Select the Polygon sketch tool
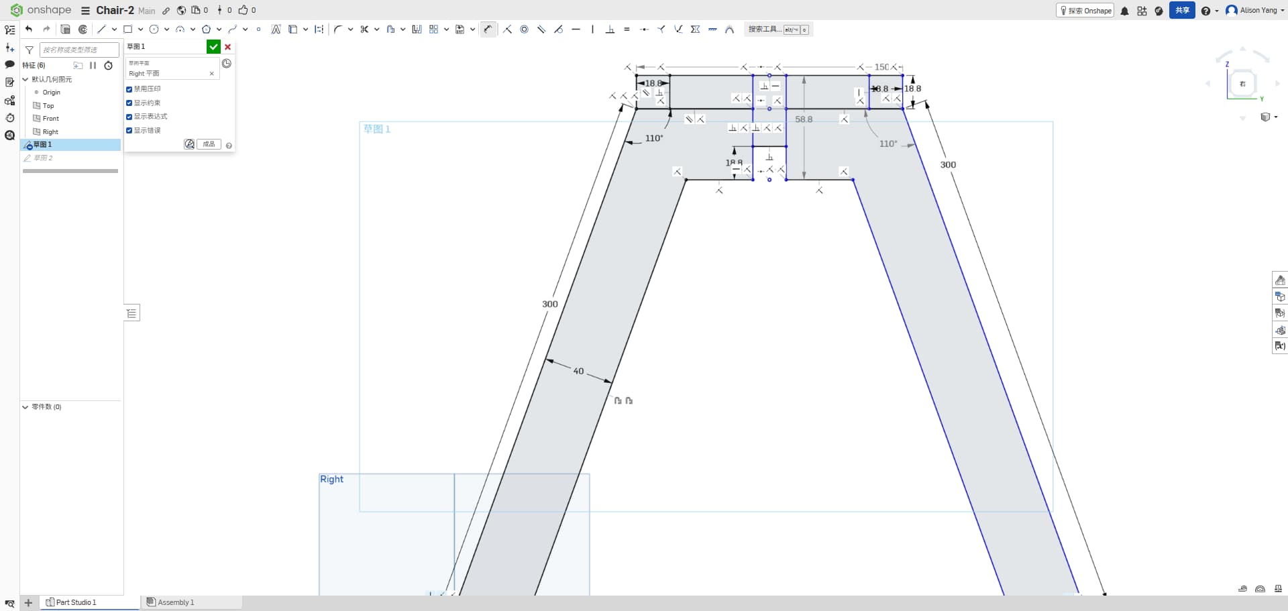The width and height of the screenshot is (1288, 611). tap(207, 29)
